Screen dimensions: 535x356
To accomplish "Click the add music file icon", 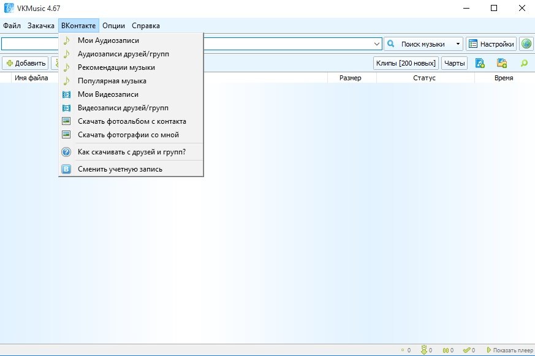I will coord(480,63).
